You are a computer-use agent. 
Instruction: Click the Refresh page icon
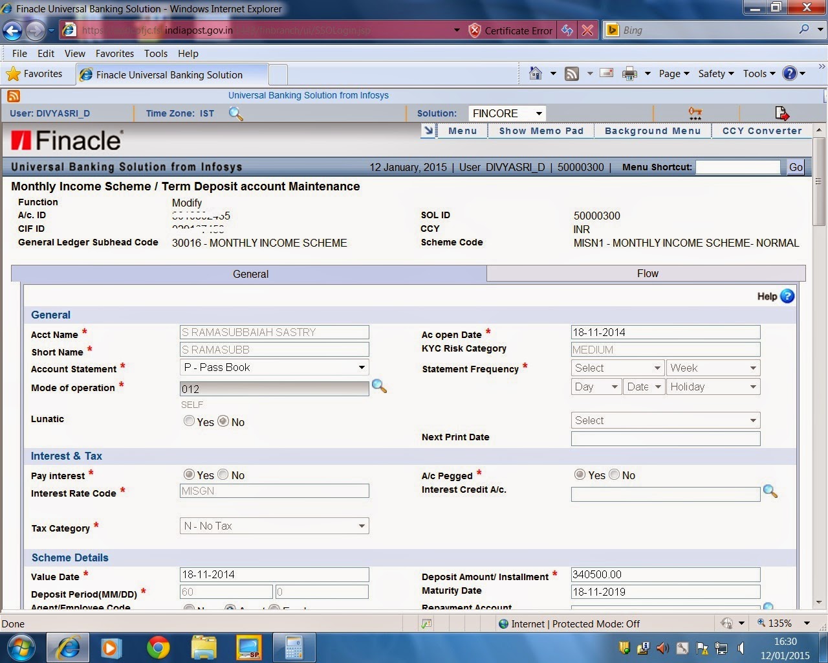567,30
